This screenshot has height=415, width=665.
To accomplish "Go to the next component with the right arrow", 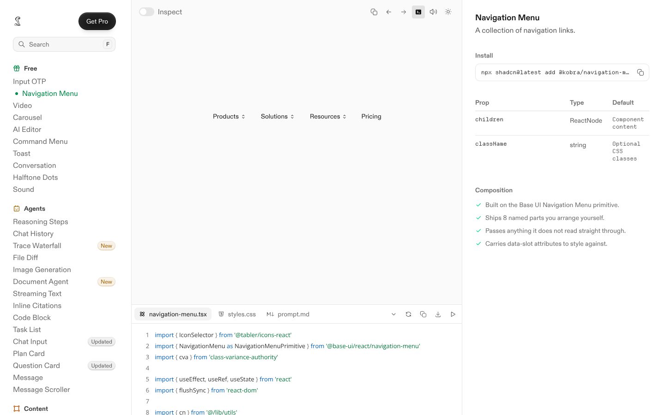I will 404,12.
